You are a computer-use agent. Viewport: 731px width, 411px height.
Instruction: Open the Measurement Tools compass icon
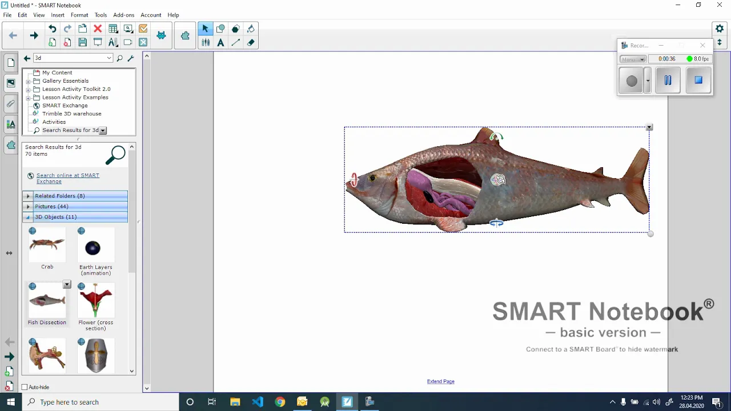click(x=113, y=42)
